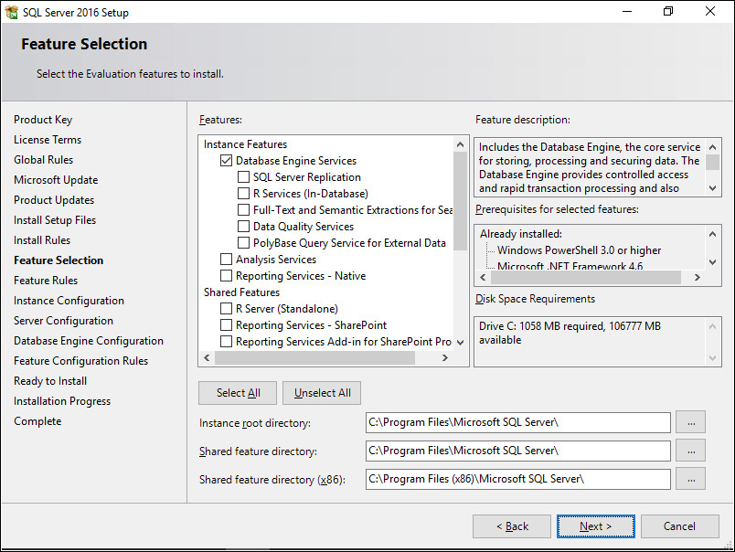The image size is (735, 552).
Task: Go to Instance Configuration step
Action: [69, 301]
